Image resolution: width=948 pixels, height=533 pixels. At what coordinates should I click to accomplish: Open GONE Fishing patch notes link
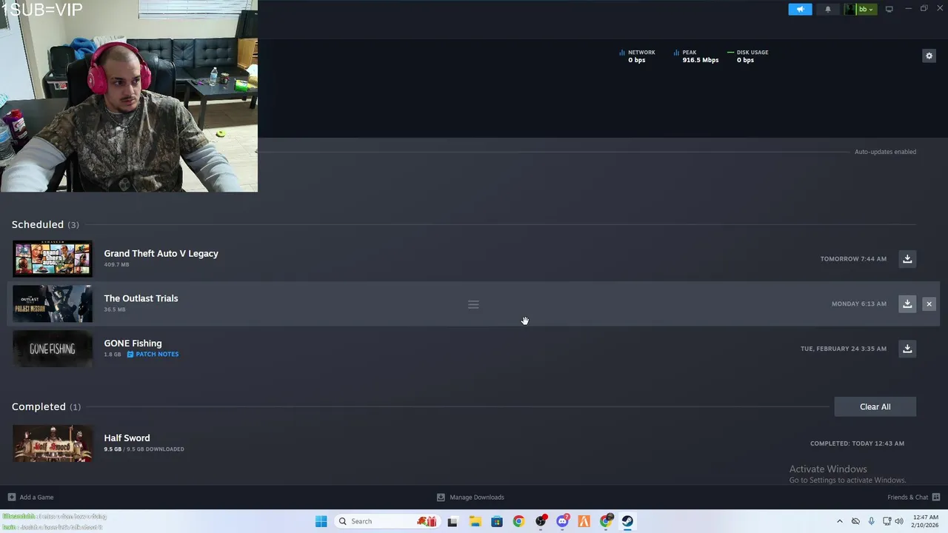(153, 354)
